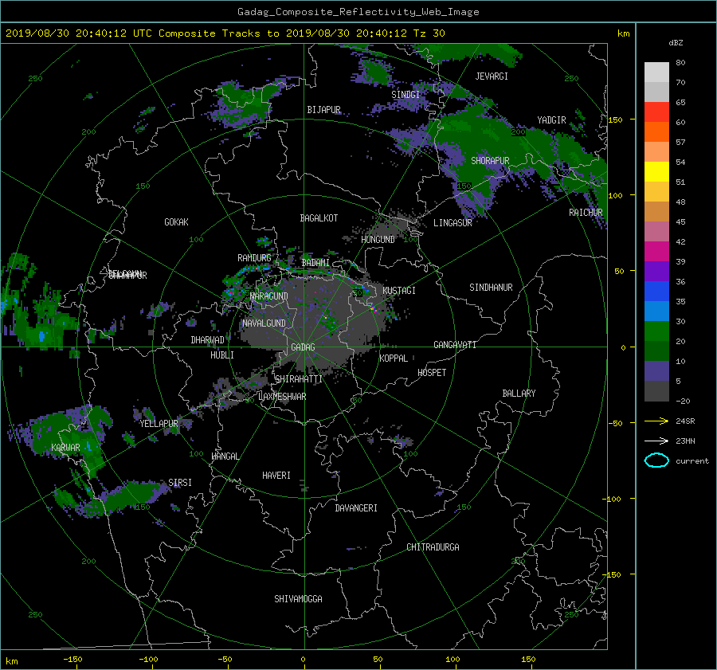717x670 pixels.
Task: Select the dark gray -20 to 5 dBZ swatch
Action: pos(656,390)
